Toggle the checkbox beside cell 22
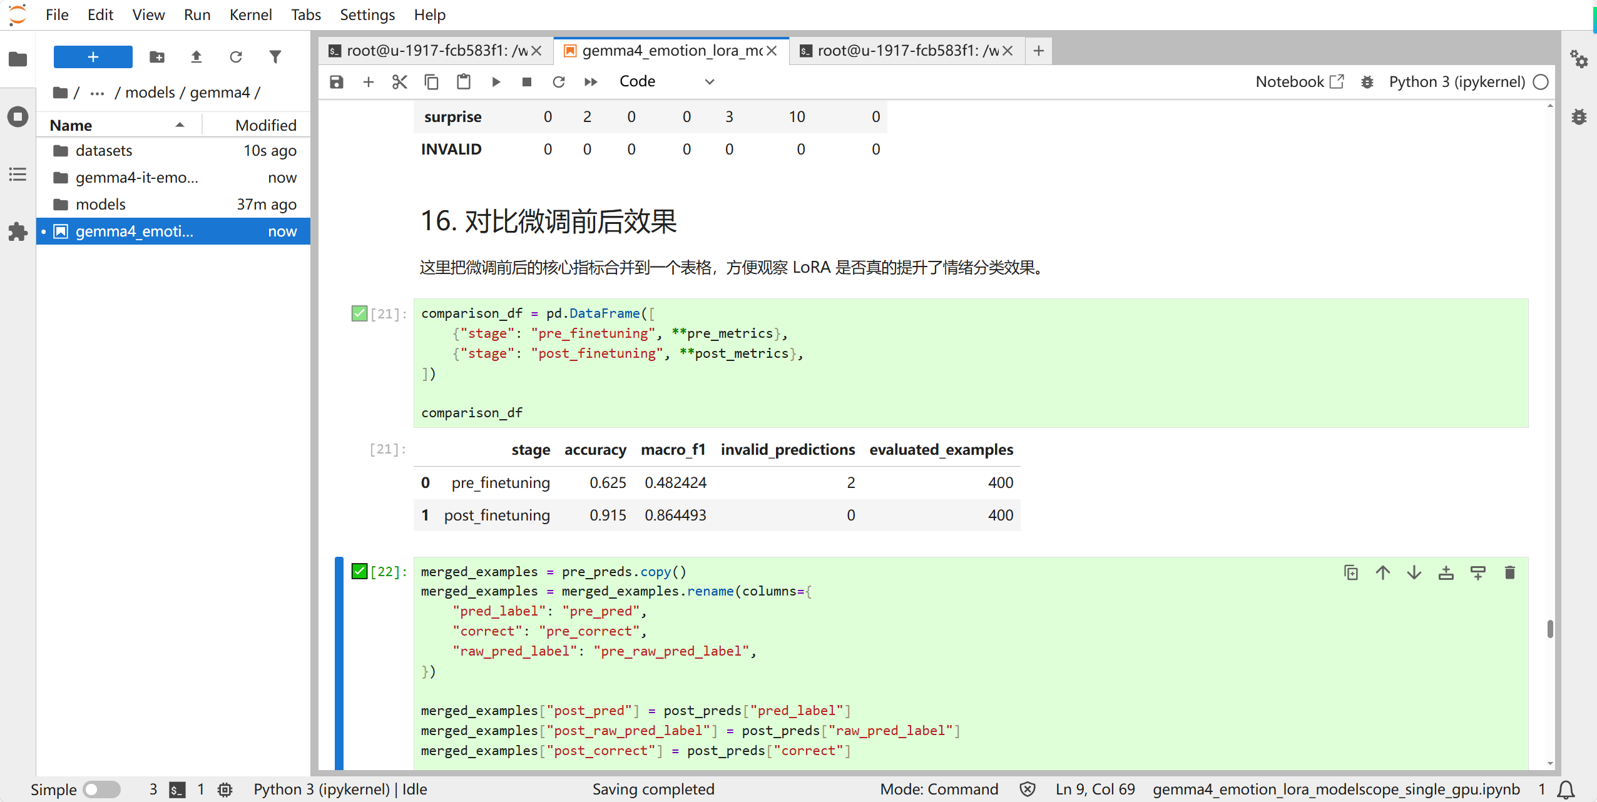The image size is (1597, 802). click(x=359, y=571)
